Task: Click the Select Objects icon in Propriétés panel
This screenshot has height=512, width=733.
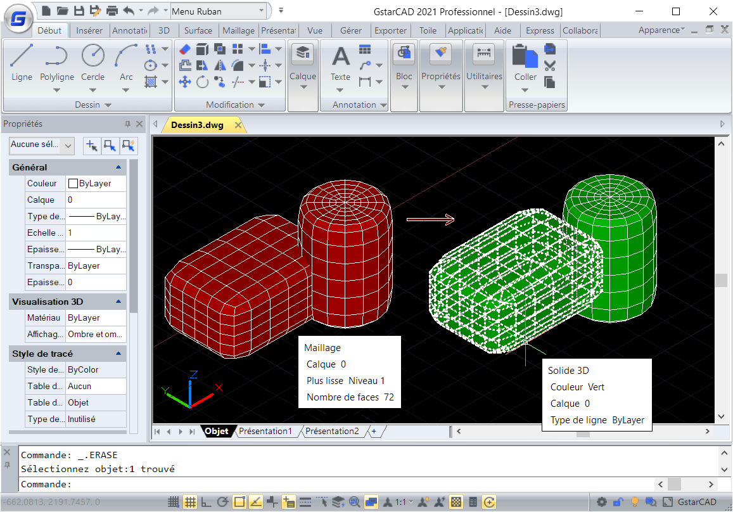Action: (110, 146)
